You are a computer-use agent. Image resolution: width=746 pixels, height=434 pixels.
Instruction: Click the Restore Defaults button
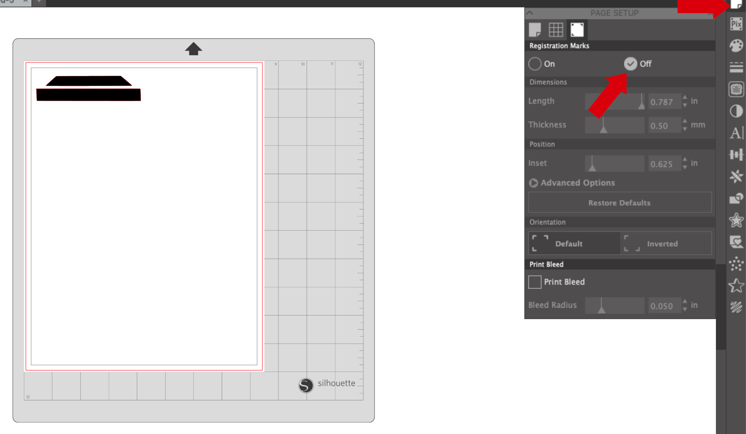tap(619, 202)
